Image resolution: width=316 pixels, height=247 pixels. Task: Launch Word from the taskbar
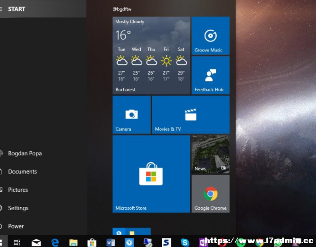111,243
